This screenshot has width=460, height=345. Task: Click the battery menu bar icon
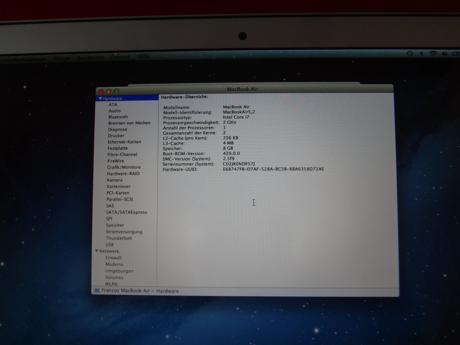pyautogui.click(x=456, y=54)
